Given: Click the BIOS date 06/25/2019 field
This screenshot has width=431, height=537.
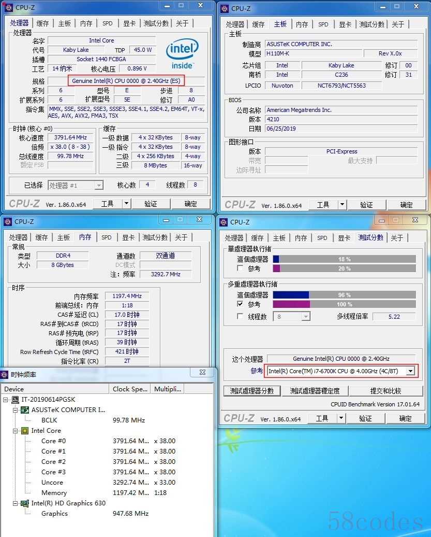Looking at the screenshot, I should coord(341,129).
